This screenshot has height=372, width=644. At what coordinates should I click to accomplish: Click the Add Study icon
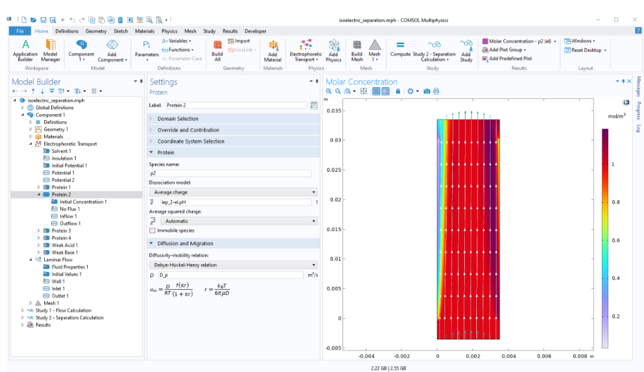(x=466, y=44)
